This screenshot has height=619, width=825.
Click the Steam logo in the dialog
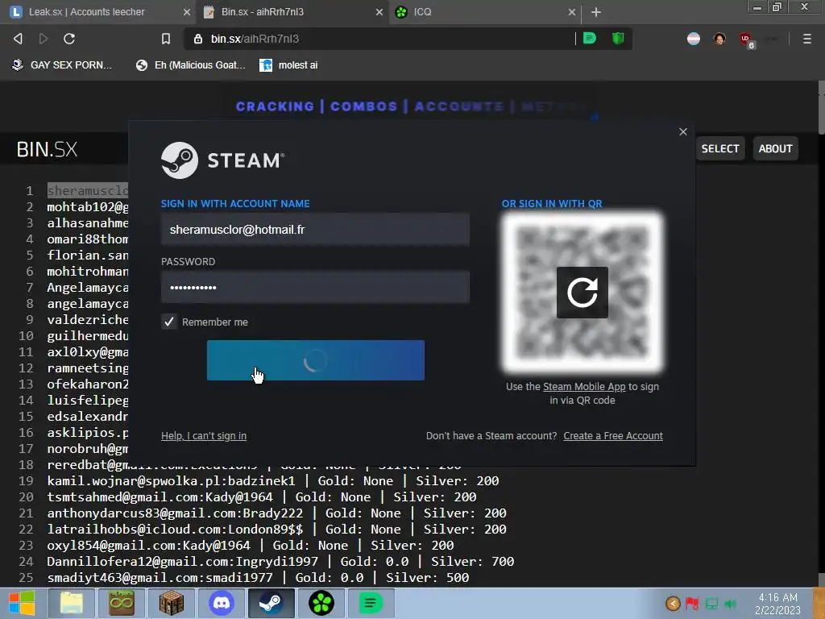coord(222,160)
